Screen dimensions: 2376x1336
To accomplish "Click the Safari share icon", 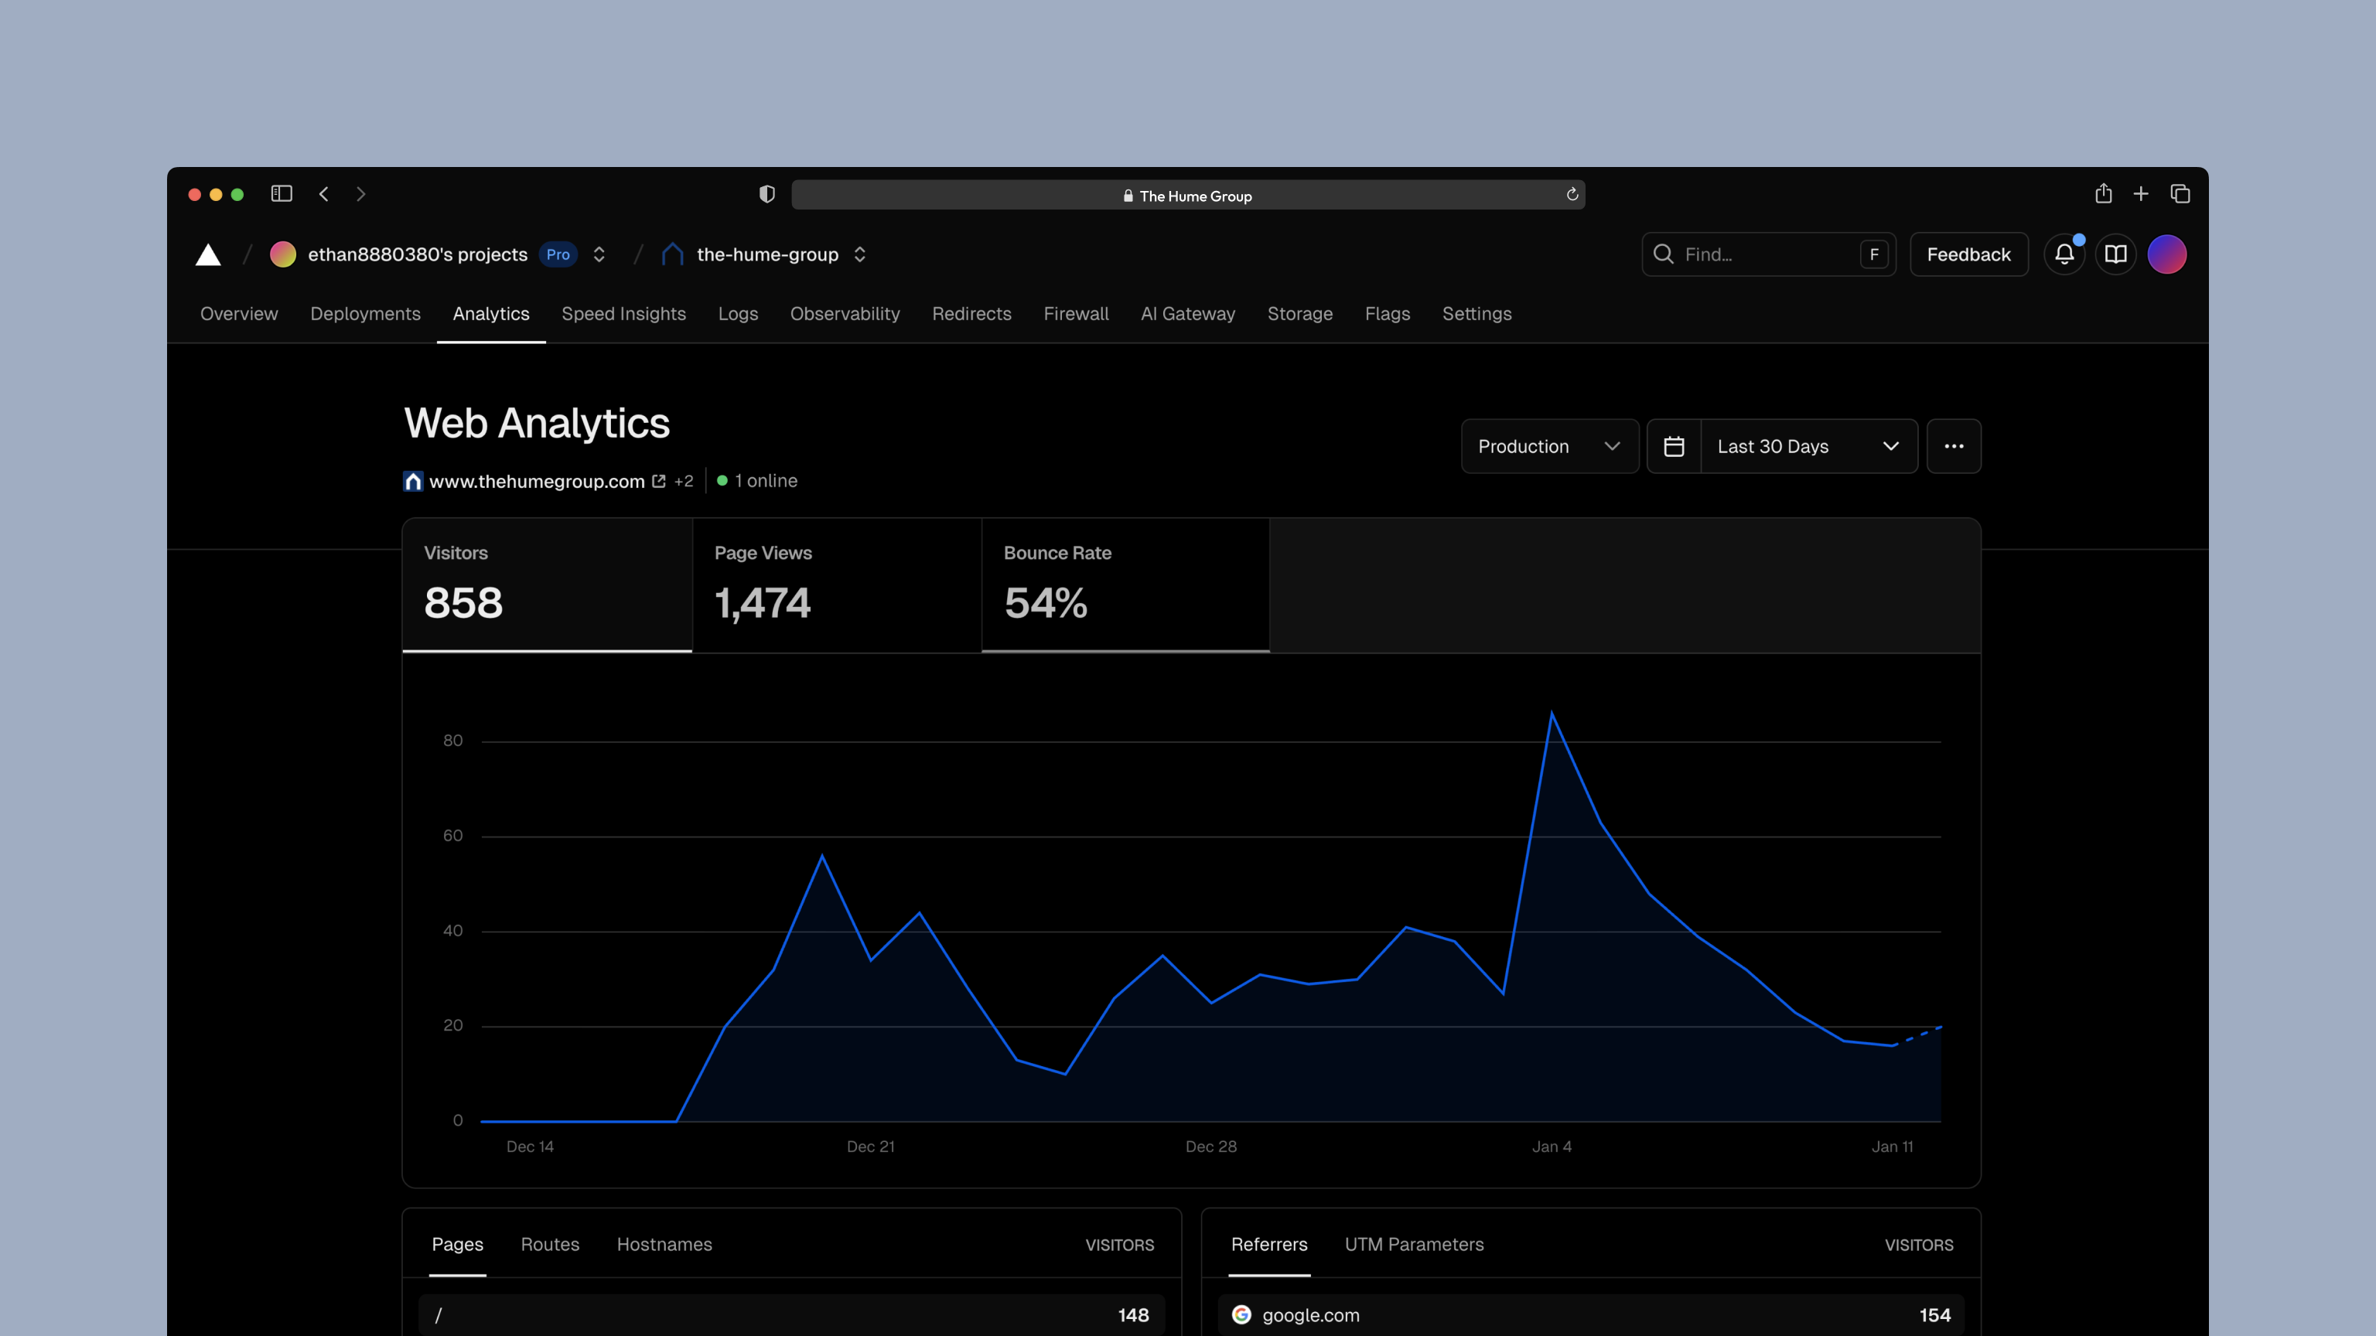I will tap(2103, 193).
